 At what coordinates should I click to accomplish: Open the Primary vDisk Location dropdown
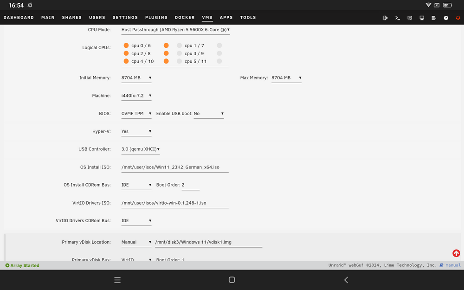(x=136, y=242)
